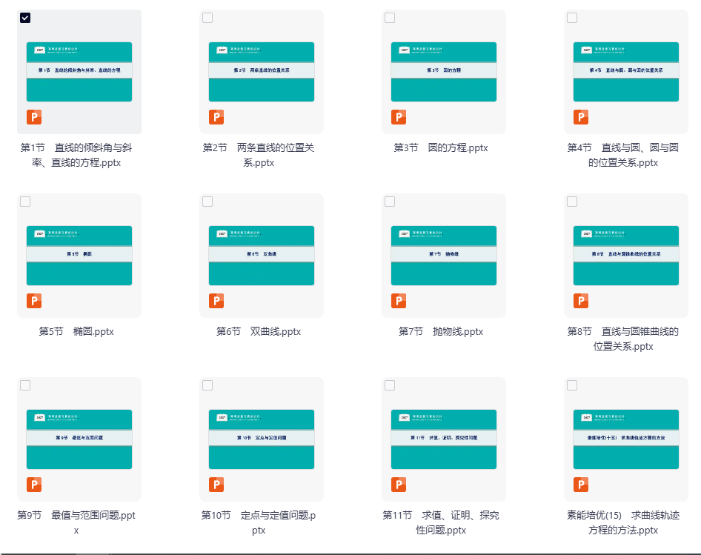701x555 pixels.
Task: Select checkbox for 第4节 file
Action: [x=572, y=18]
